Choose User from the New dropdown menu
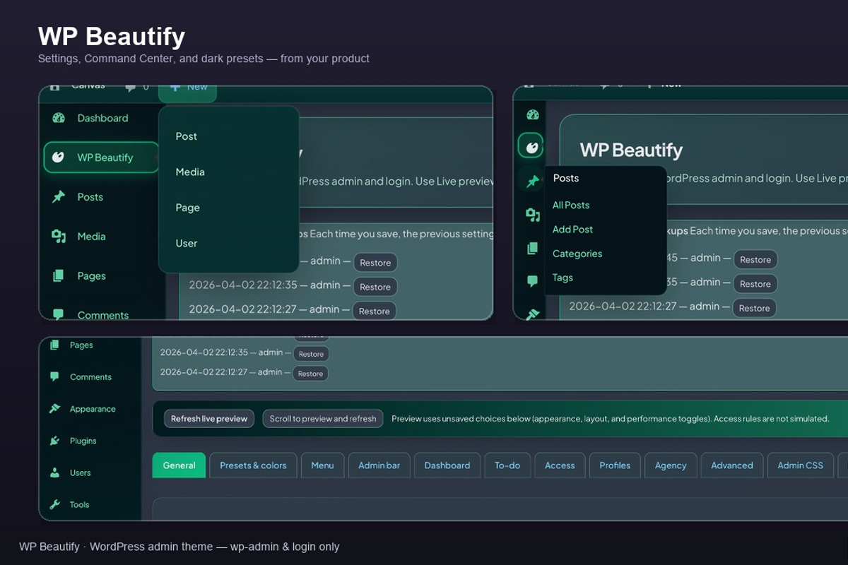Screen dimensions: 848x565 pyautogui.click(x=187, y=243)
